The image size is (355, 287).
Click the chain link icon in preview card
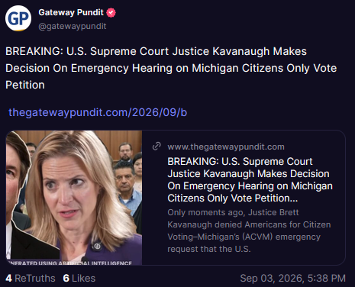pyautogui.click(x=157, y=147)
